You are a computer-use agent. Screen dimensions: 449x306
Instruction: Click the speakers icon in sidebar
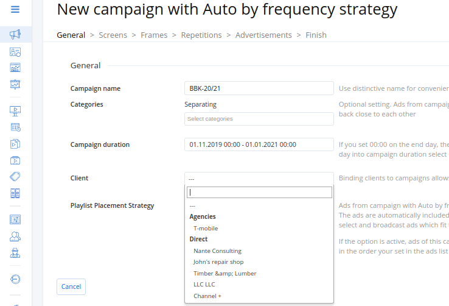point(15,193)
